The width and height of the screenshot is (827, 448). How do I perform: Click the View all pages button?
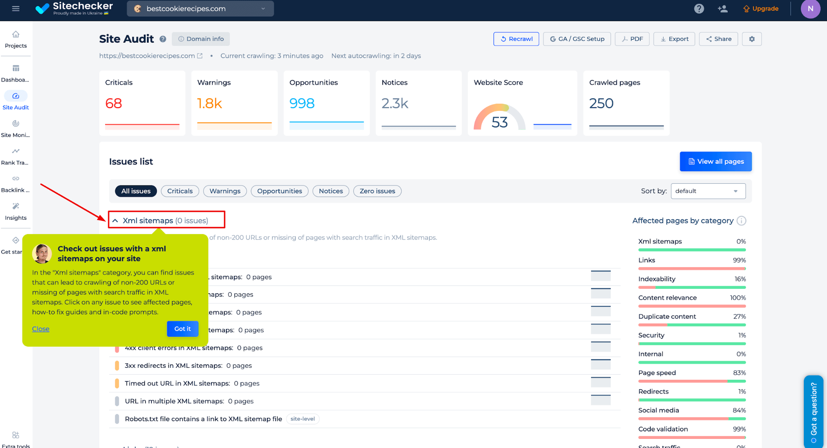pos(716,162)
